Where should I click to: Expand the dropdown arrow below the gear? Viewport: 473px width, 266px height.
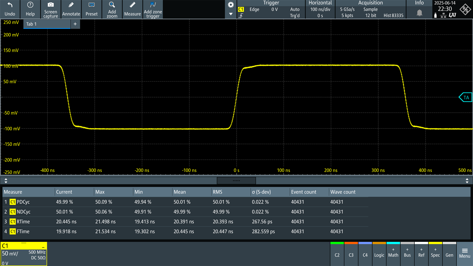[231, 14]
